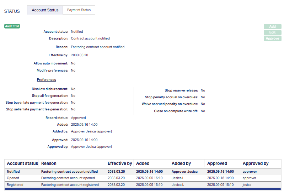Open the Preferences section heading link

(x=46, y=80)
